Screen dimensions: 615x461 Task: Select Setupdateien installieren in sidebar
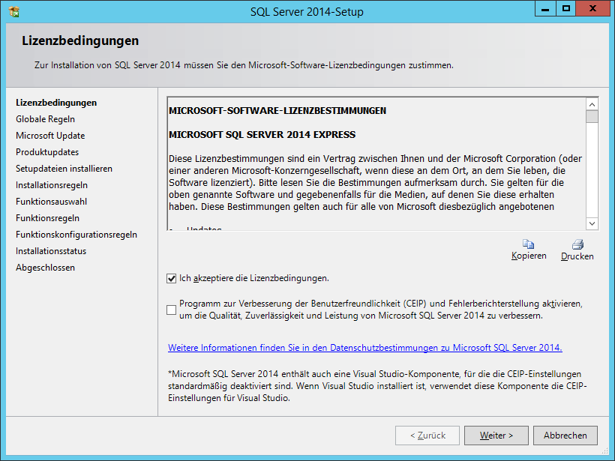(64, 169)
